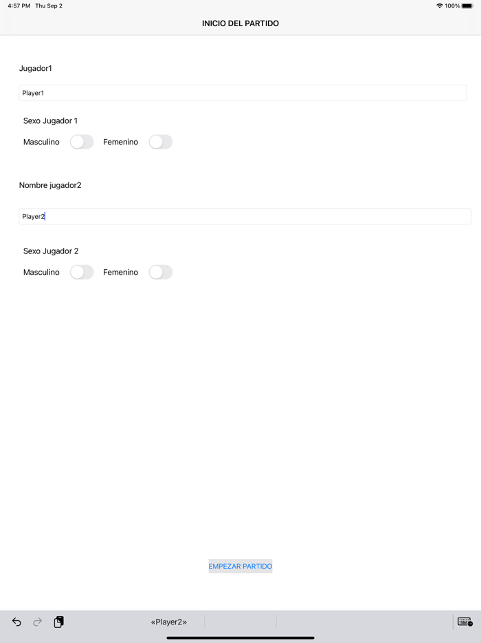The height and width of the screenshot is (643, 481).
Task: Turn on Femenino switch for Jugador 2
Action: (x=161, y=272)
